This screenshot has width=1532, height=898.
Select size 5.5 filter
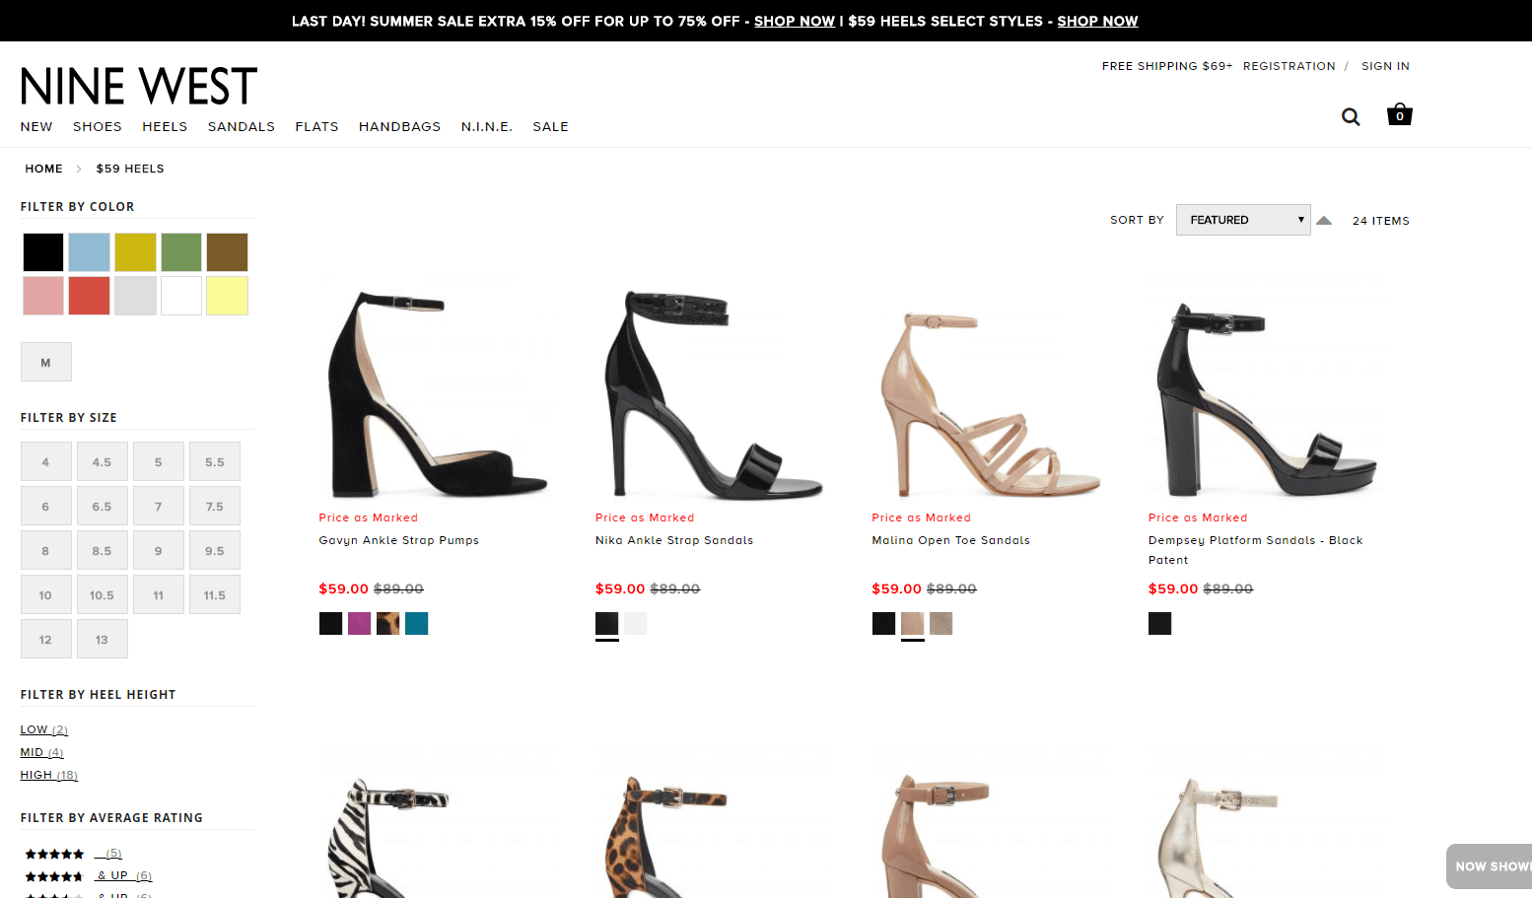point(215,461)
